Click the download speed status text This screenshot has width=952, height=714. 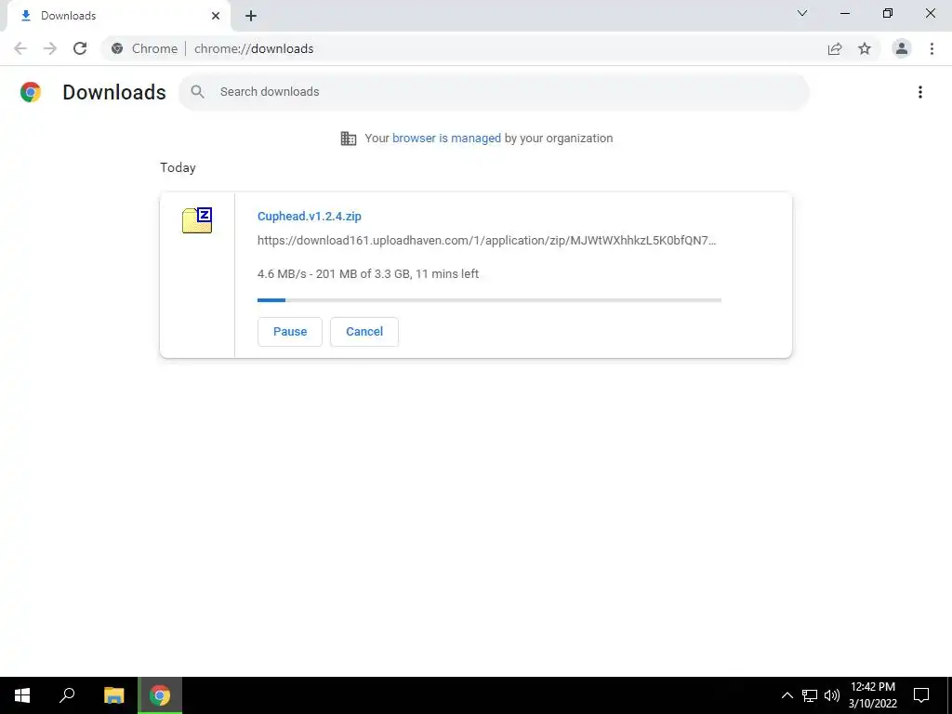tap(368, 274)
